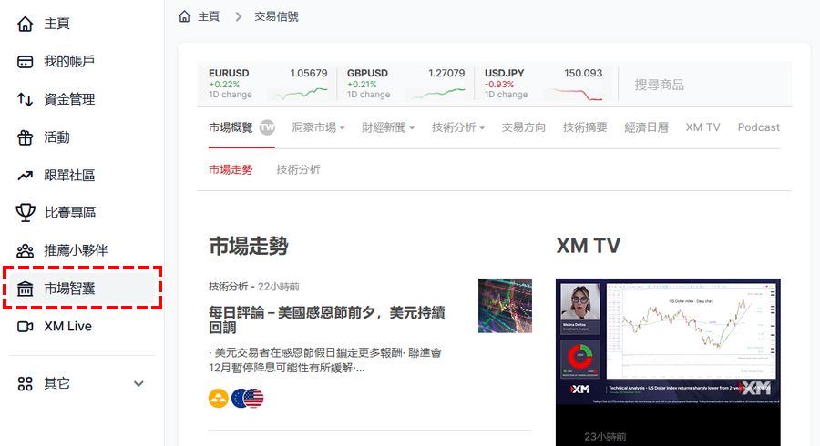The width and height of the screenshot is (820, 446).
Task: Play the XM TV technical analysis video
Action: [x=668, y=341]
